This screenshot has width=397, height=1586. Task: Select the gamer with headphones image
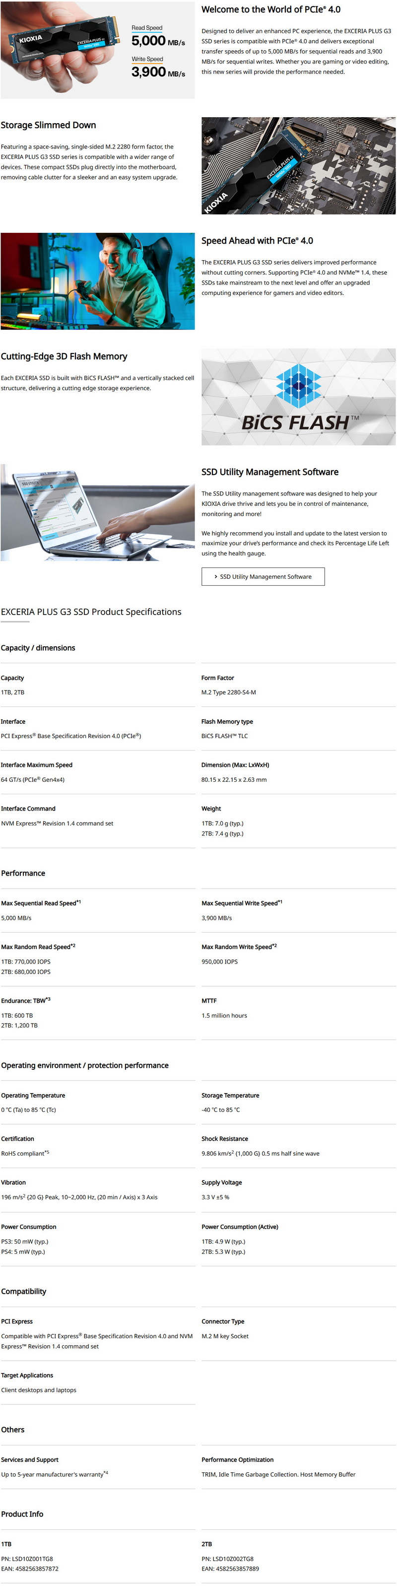[98, 281]
